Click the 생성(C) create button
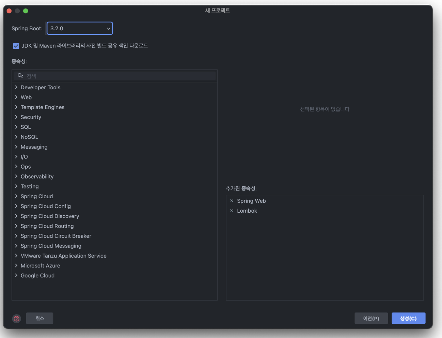This screenshot has width=442, height=338. pos(408,318)
